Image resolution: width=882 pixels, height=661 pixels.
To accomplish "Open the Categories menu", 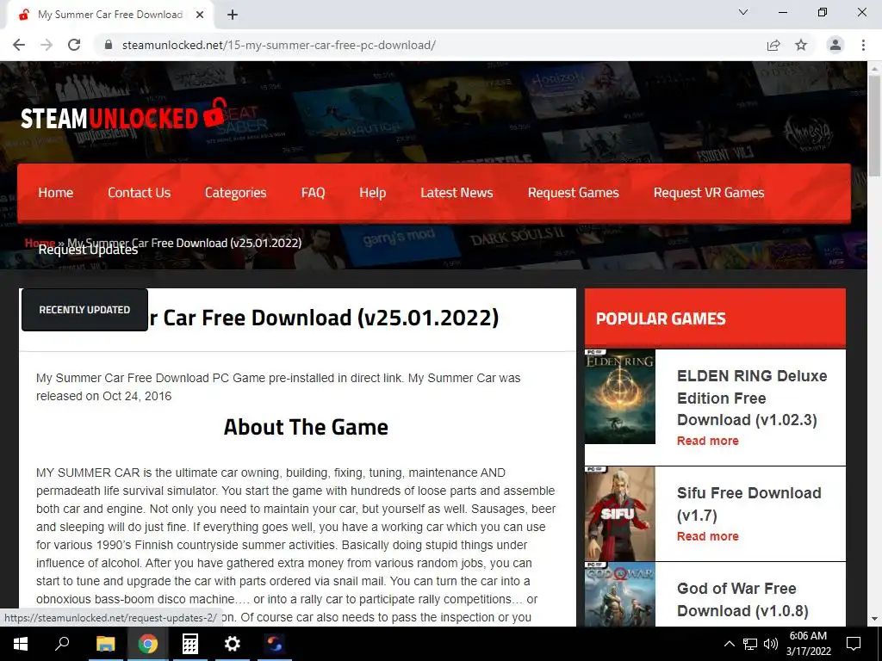I will tap(236, 193).
